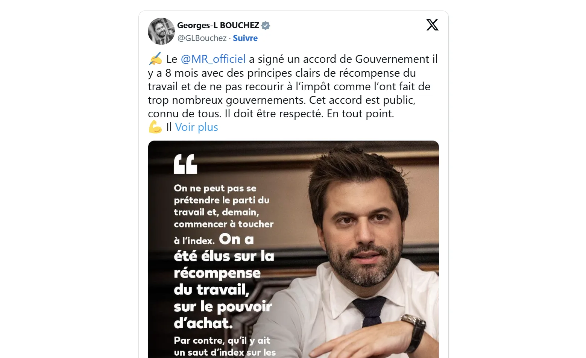Click the Georges-L BOUCHEZ display name

tap(218, 25)
